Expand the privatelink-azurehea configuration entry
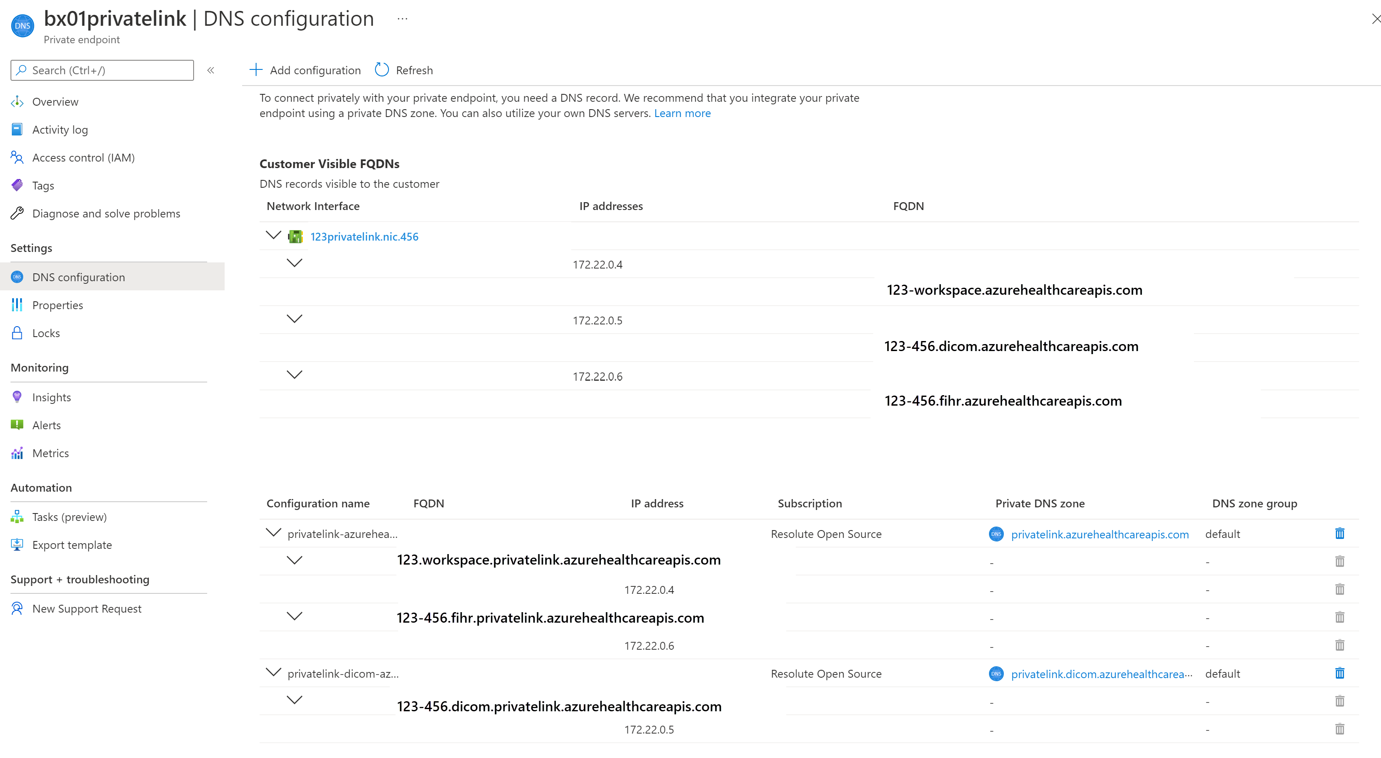 coord(271,534)
